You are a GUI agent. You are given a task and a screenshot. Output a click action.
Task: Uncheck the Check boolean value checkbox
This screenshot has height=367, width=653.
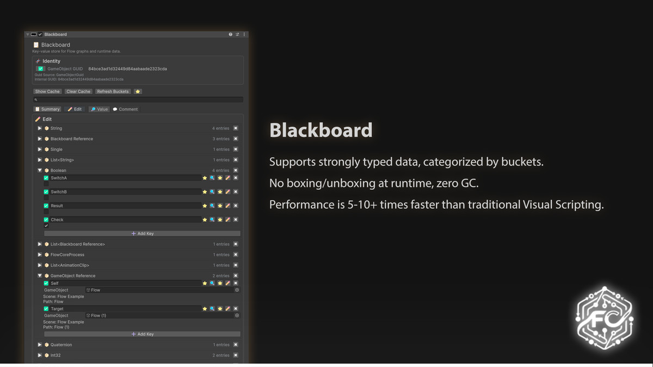click(46, 226)
